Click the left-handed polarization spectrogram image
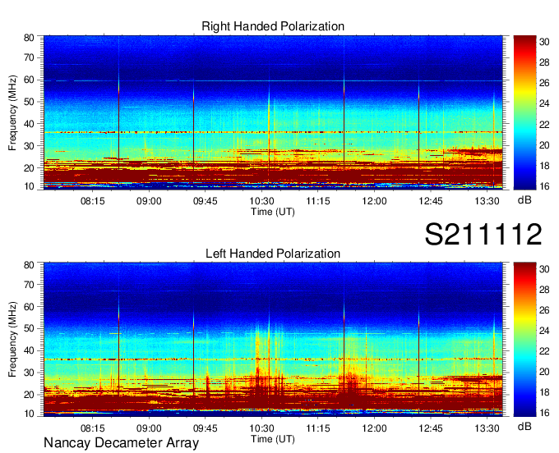 (273, 340)
